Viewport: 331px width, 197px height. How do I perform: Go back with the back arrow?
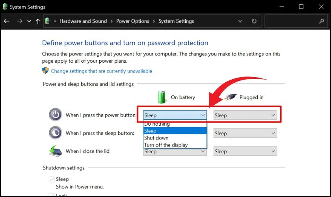[7, 21]
